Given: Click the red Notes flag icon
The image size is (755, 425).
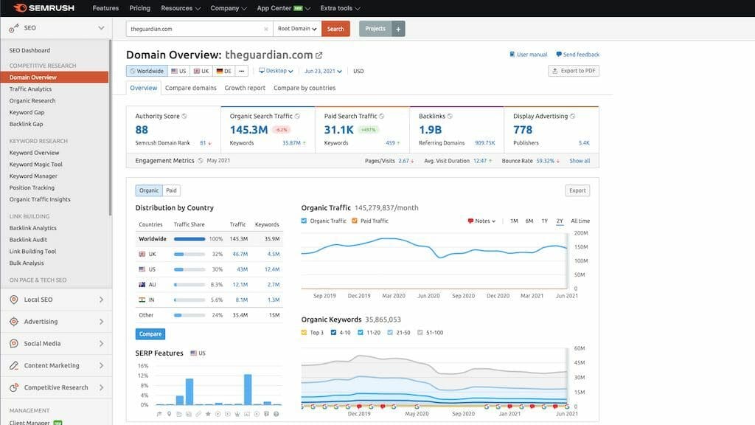Looking at the screenshot, I should click(470, 221).
